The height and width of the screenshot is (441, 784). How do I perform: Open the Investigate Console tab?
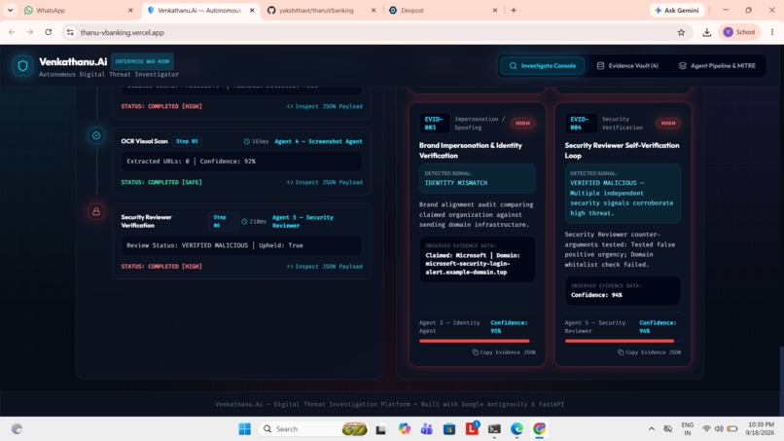(x=542, y=65)
